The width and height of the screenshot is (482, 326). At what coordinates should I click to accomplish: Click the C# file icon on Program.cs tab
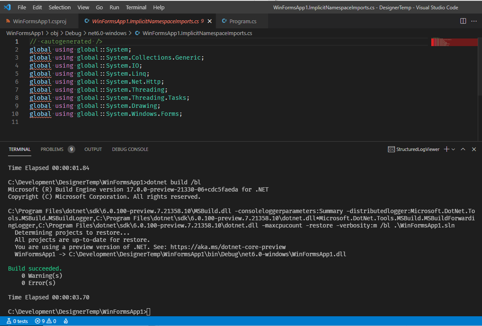[x=225, y=21]
